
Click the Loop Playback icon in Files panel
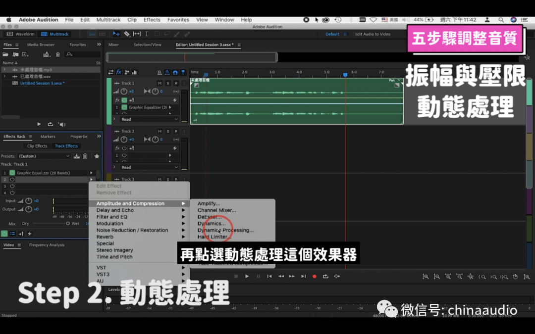[50, 124]
